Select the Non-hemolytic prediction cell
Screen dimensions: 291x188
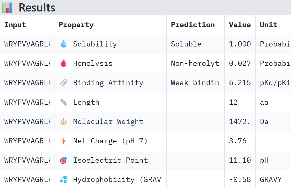195,63
